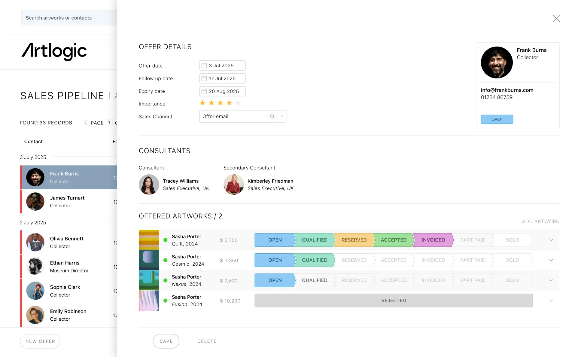Set Quilt stage to Accepted
This screenshot has width=581, height=357.
tap(394, 240)
